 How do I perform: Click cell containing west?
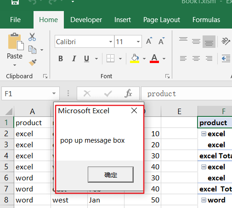(69, 200)
